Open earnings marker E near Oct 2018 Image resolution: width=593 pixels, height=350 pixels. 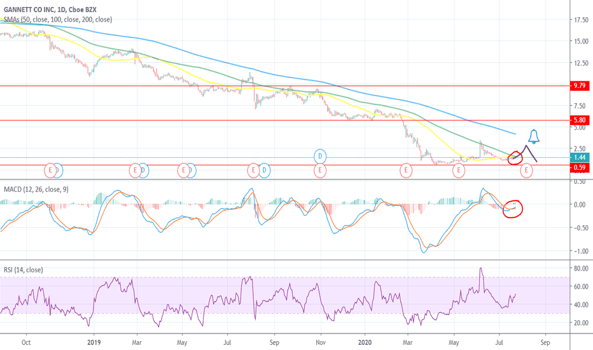click(50, 171)
